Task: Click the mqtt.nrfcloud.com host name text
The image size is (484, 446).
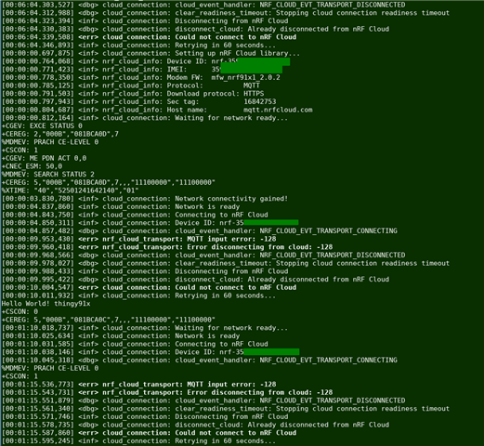Action: (278, 110)
